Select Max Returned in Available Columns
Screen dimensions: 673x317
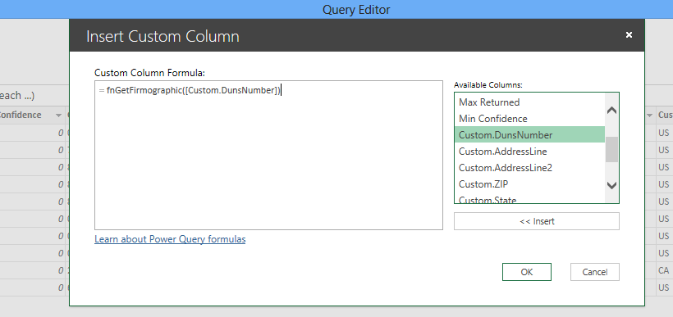point(529,102)
